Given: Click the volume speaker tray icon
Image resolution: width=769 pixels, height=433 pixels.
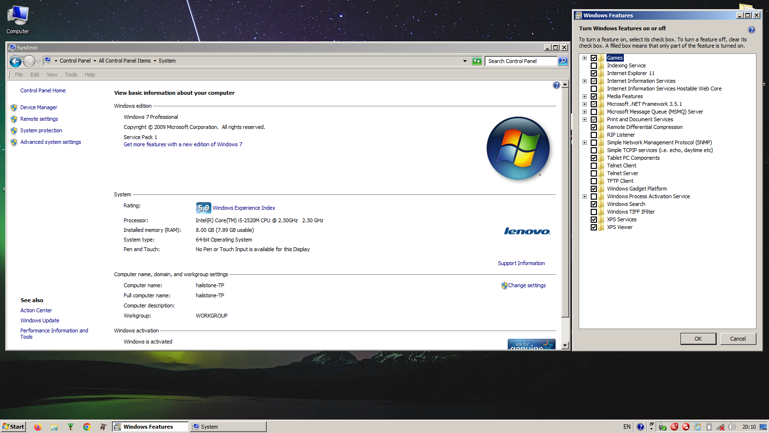Looking at the screenshot, I should coord(732,427).
